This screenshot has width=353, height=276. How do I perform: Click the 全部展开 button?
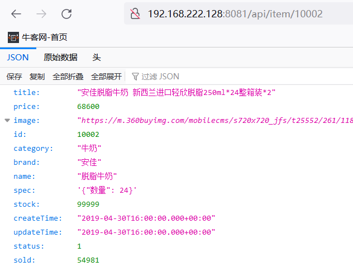pos(106,77)
